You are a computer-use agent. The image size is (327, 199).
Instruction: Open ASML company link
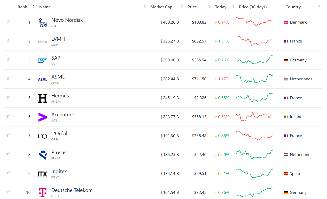pyautogui.click(x=58, y=77)
